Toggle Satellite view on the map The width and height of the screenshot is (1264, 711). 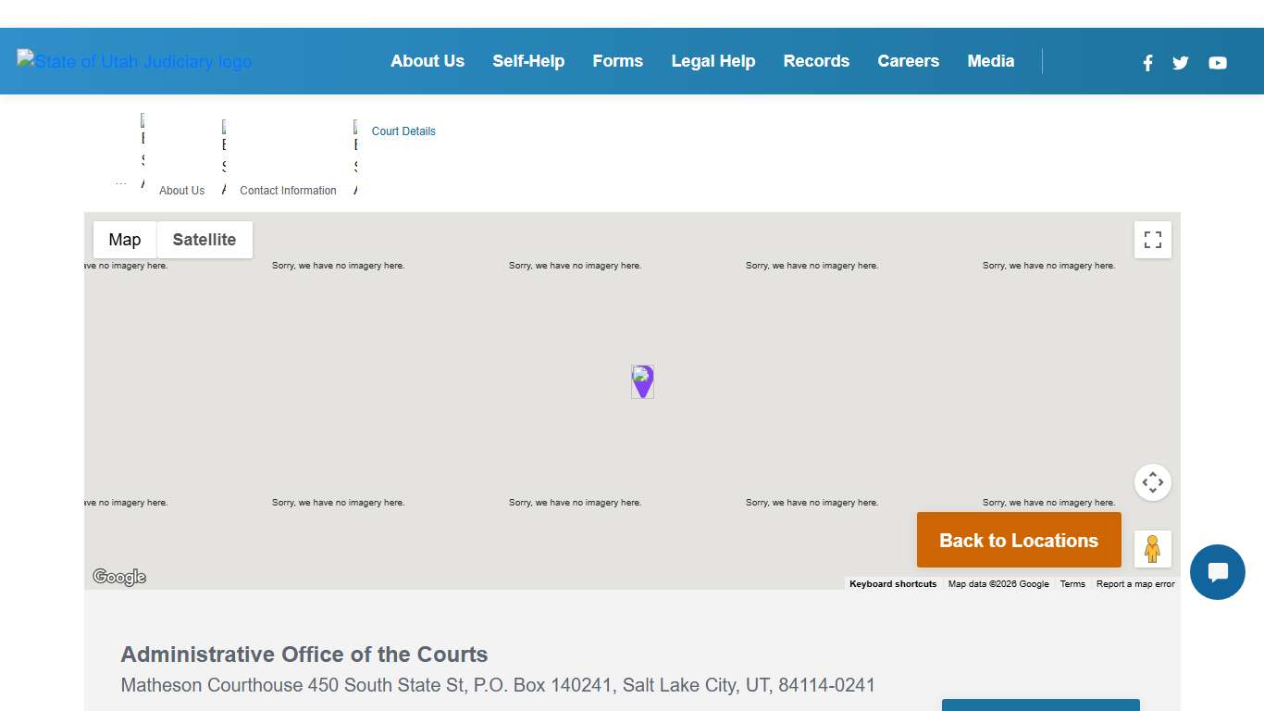(204, 239)
